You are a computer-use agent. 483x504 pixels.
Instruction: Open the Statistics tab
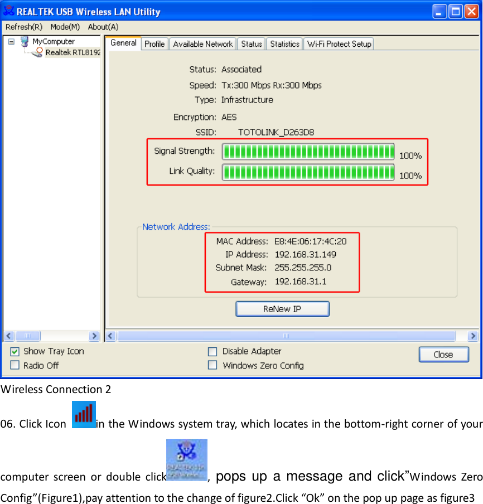click(284, 44)
